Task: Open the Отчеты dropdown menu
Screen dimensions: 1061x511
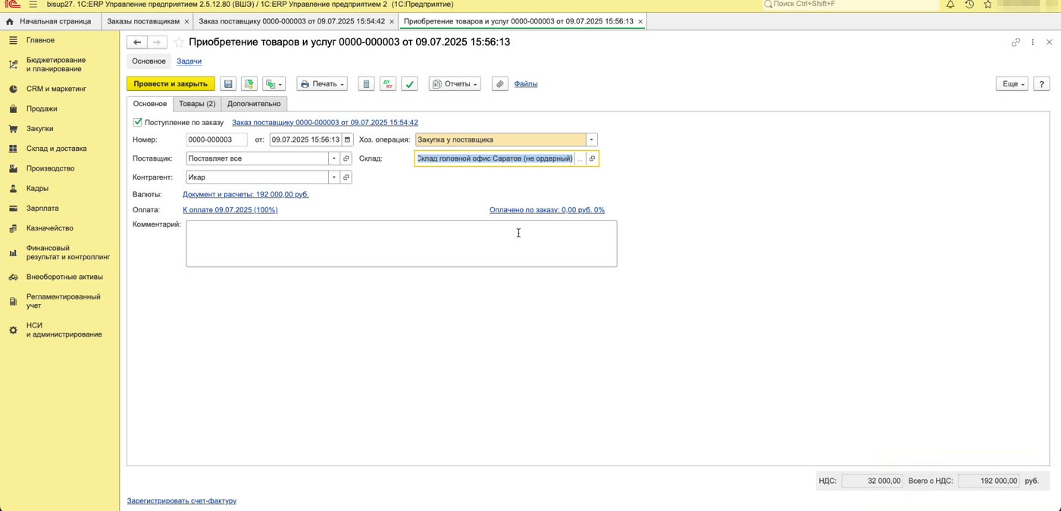Action: pyautogui.click(x=455, y=84)
